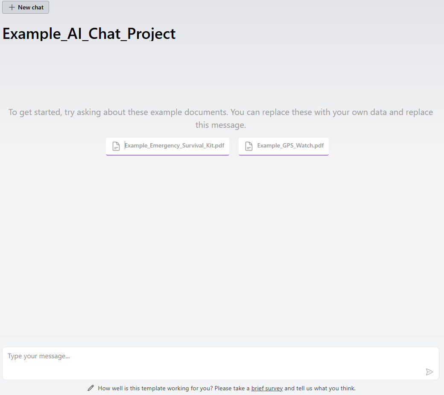Image resolution: width=444 pixels, height=395 pixels.
Task: Click the 'this message.' line of intro text
Action: point(221,125)
